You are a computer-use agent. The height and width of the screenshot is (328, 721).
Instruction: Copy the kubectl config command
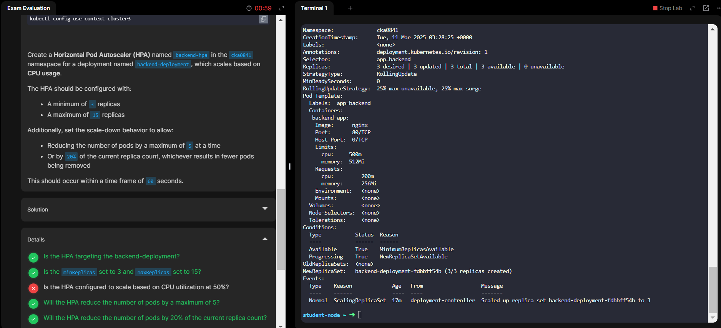click(x=263, y=19)
